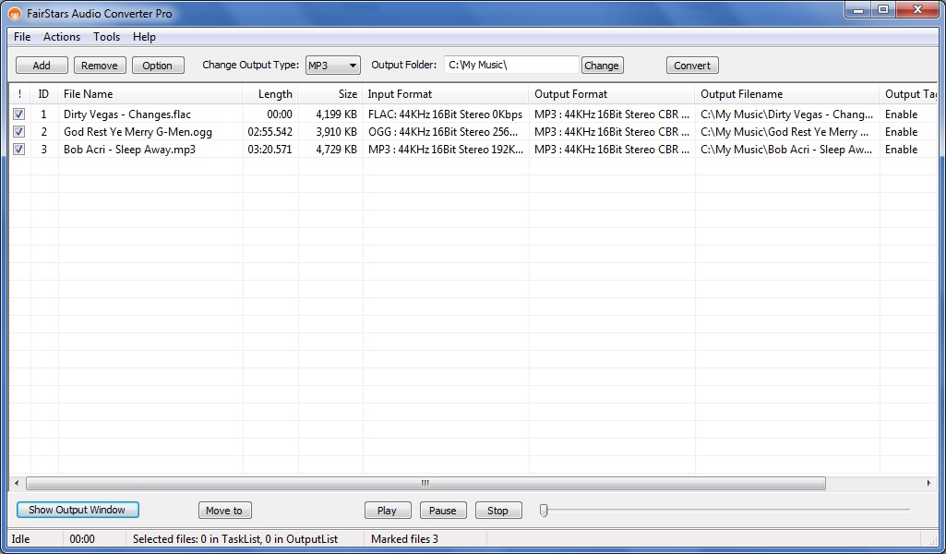946x554 pixels.
Task: Click the playback position slider thumb
Action: click(544, 511)
